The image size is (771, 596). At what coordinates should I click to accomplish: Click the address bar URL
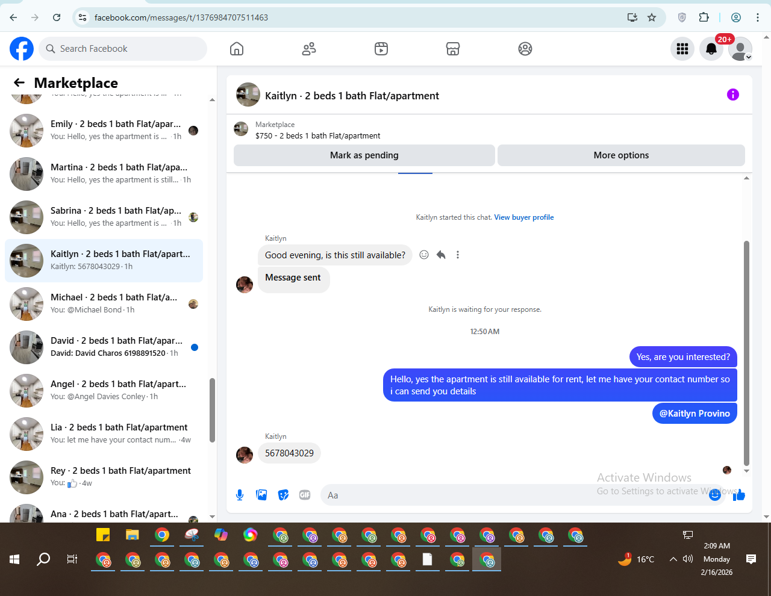click(x=181, y=17)
